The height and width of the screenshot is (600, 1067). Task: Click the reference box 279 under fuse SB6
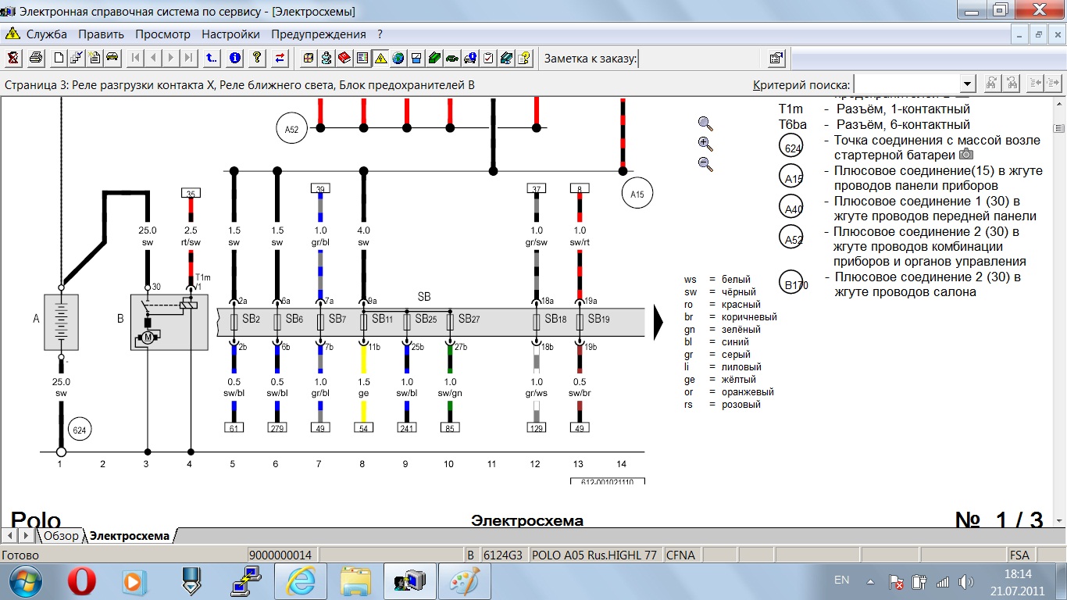pyautogui.click(x=277, y=427)
